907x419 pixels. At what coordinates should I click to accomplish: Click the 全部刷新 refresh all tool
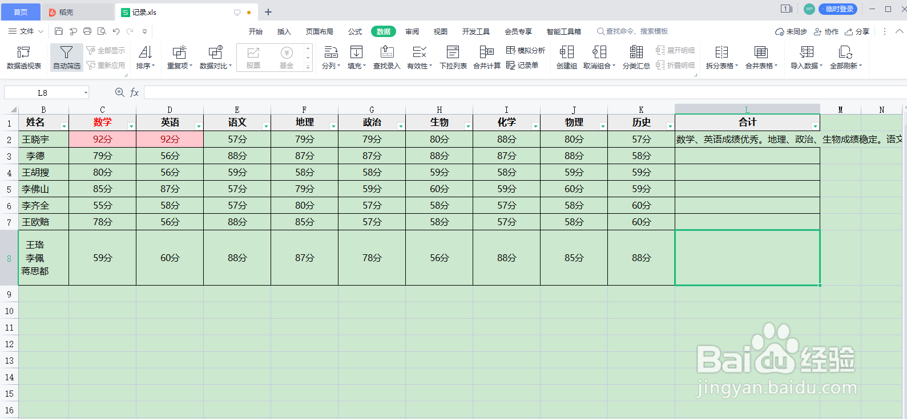click(x=846, y=58)
